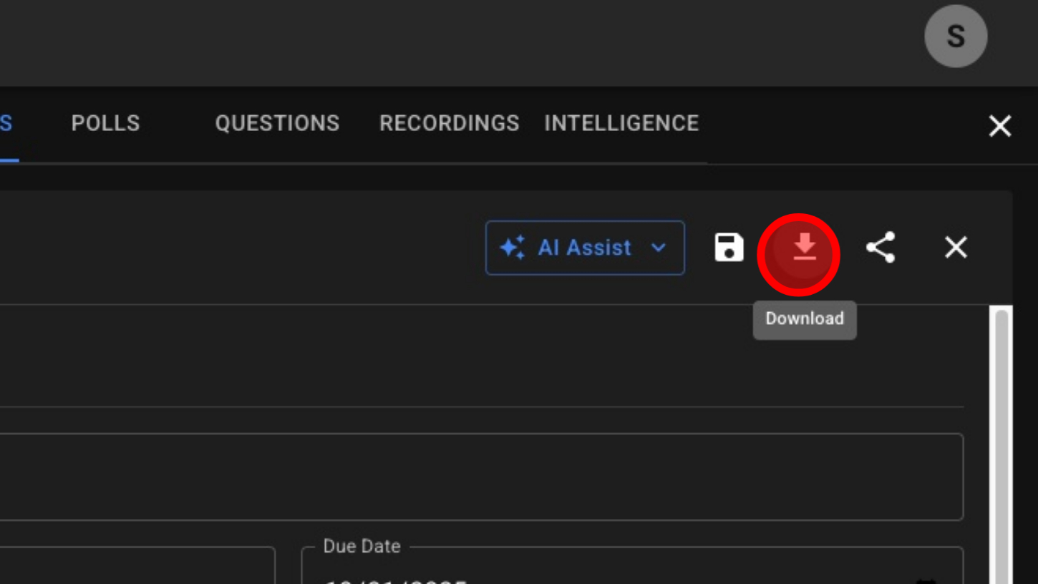Screen dimensions: 1038x584
Task: Open the user profile avatar "S"
Action: 956,36
